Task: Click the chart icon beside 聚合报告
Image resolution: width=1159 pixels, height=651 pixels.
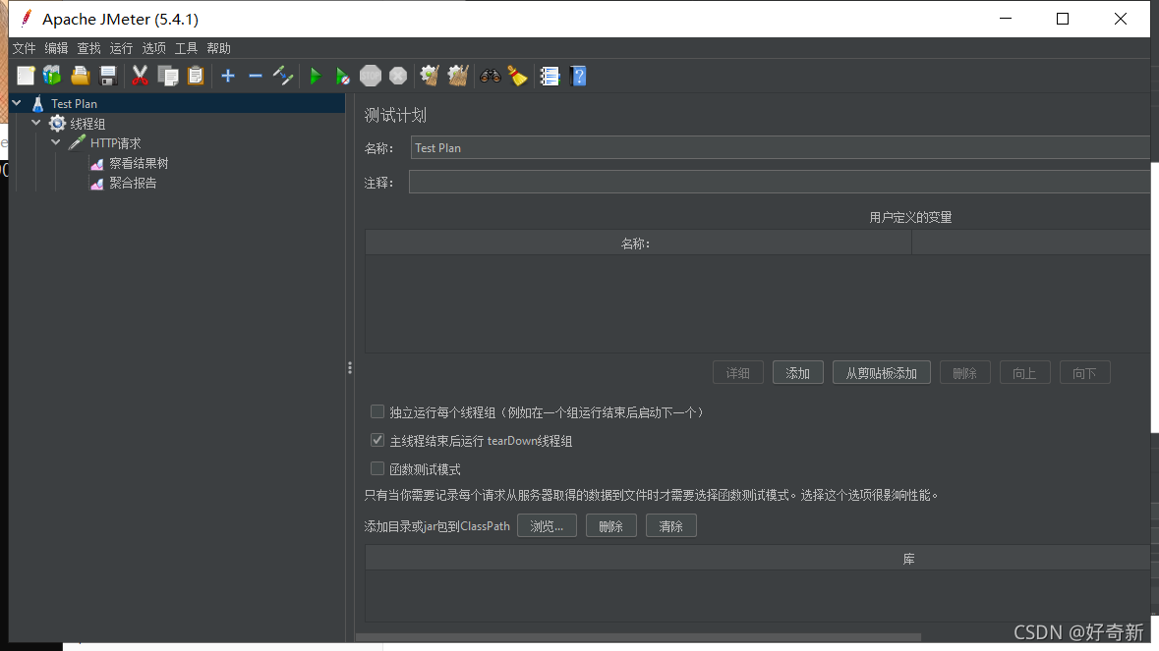Action: [97, 183]
